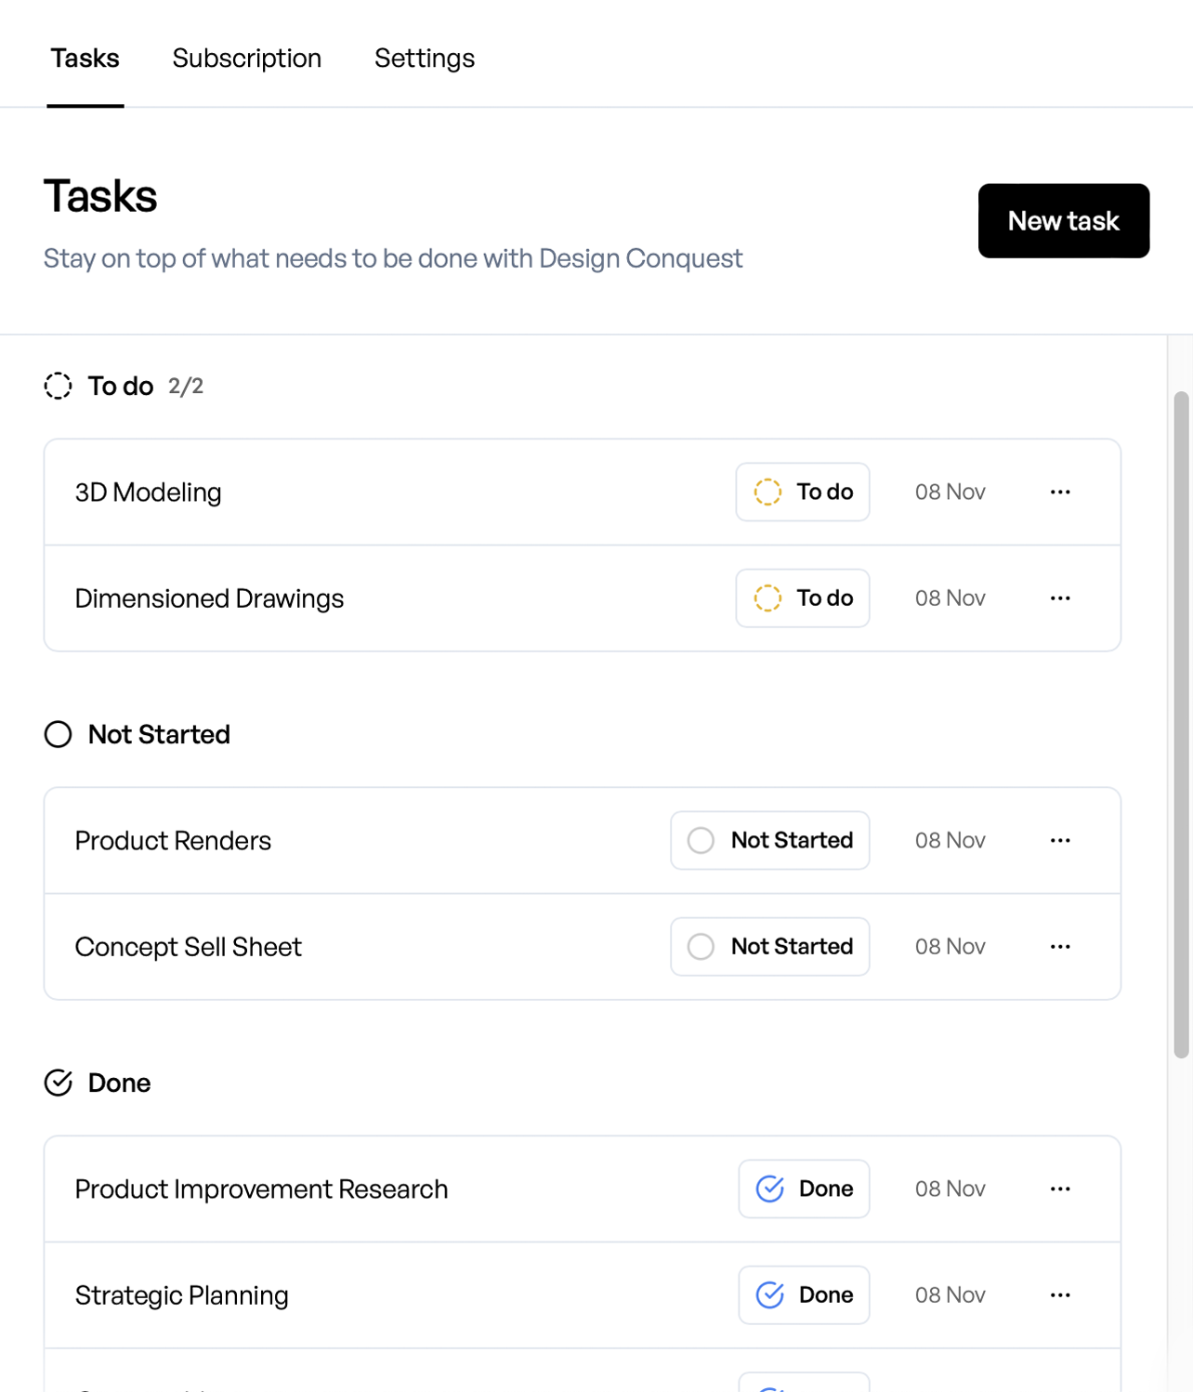Switch to the Subscription tab
Screen dimensions: 1193x1392
point(247,58)
